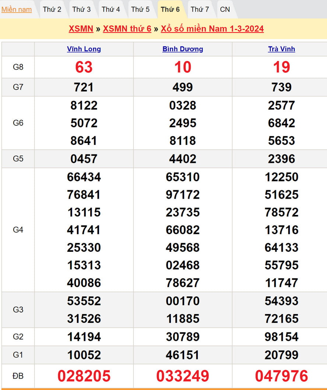
Task: Click Trà Vinh special prize 047976
Action: pos(281,376)
